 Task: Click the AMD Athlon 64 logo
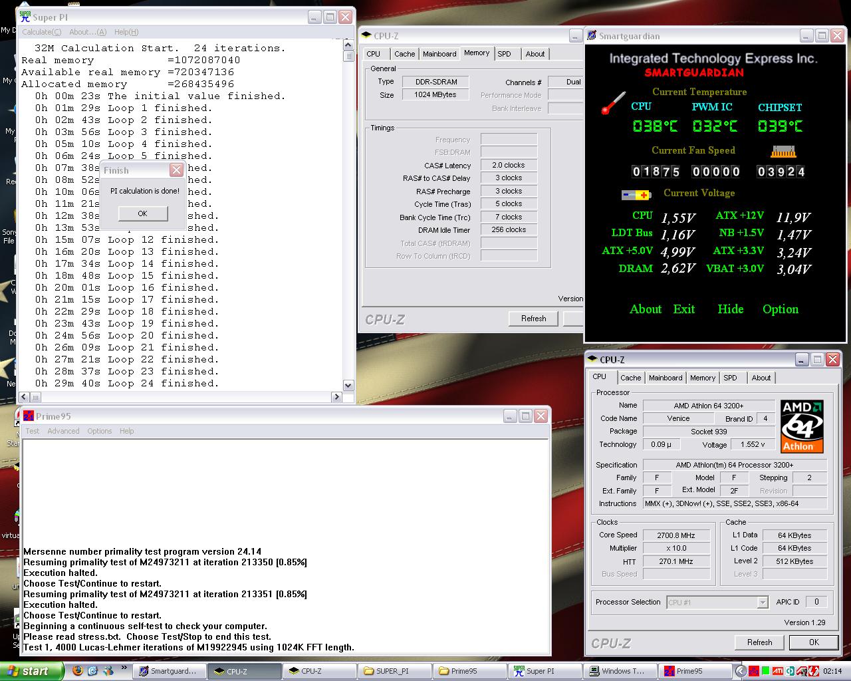(802, 426)
